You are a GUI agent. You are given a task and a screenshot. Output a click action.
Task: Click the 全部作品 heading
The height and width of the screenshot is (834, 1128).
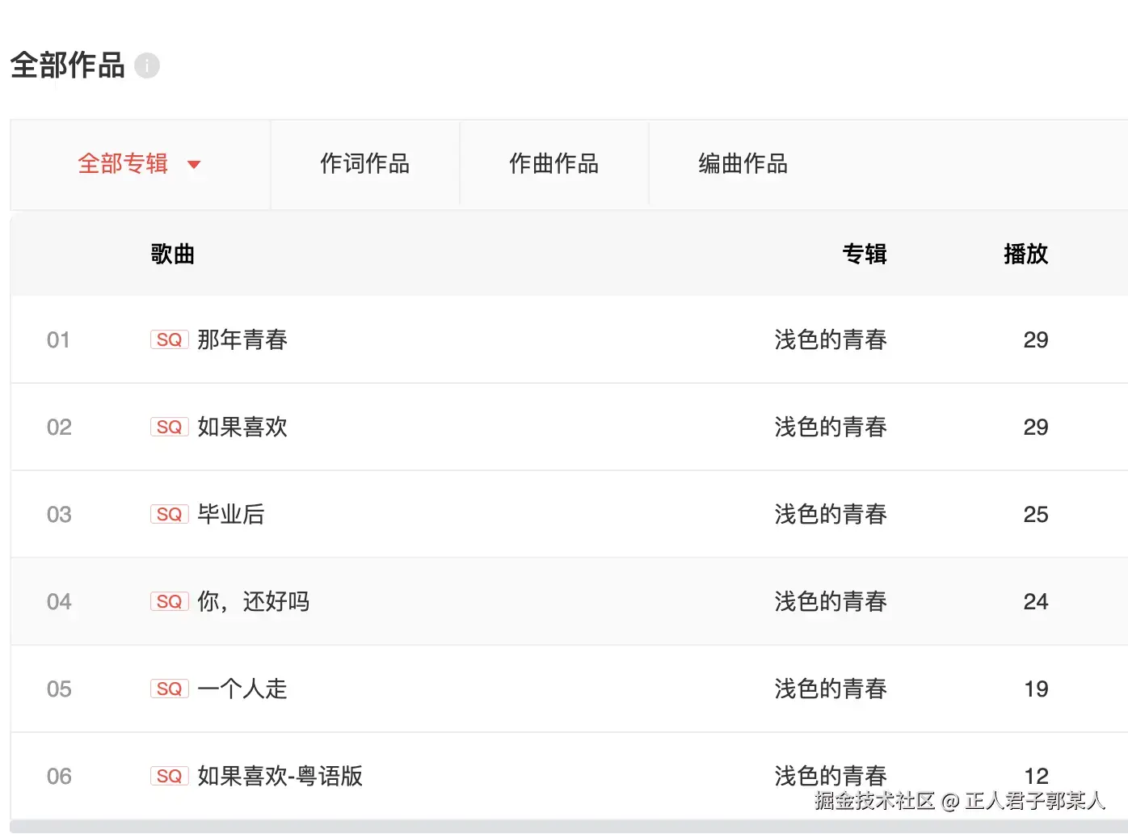68,65
